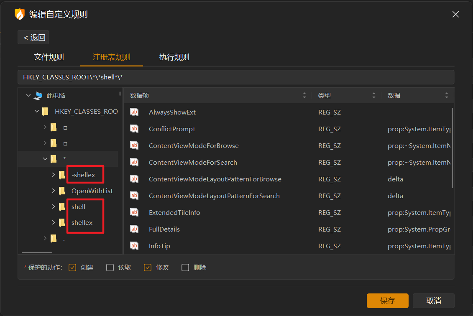
Task: Click the folder icon beside OpenWithList
Action: 62,191
